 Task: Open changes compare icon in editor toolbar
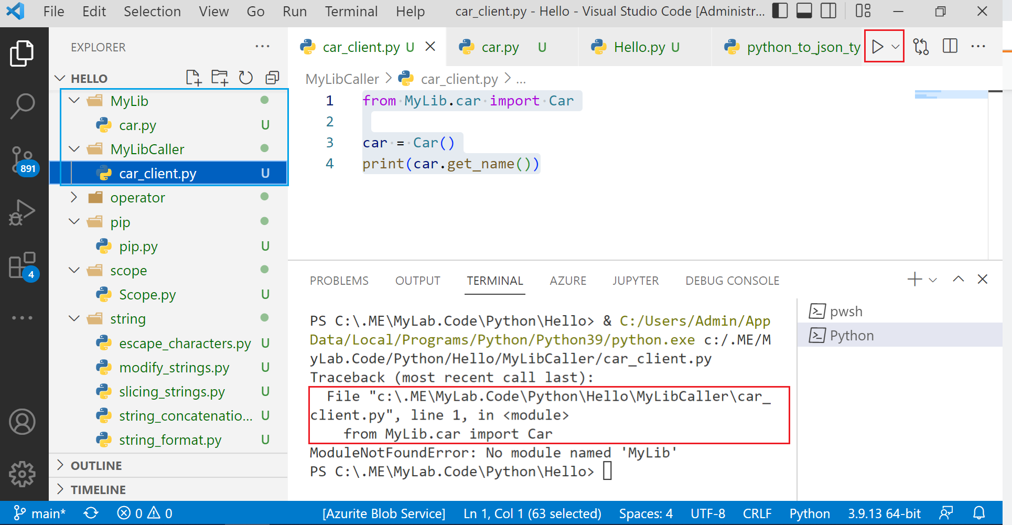[921, 47]
